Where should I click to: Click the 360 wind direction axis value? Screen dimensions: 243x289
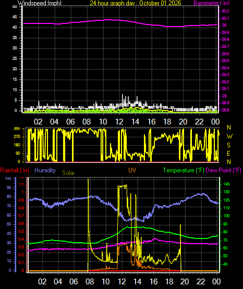pyautogui.click(x=17, y=129)
